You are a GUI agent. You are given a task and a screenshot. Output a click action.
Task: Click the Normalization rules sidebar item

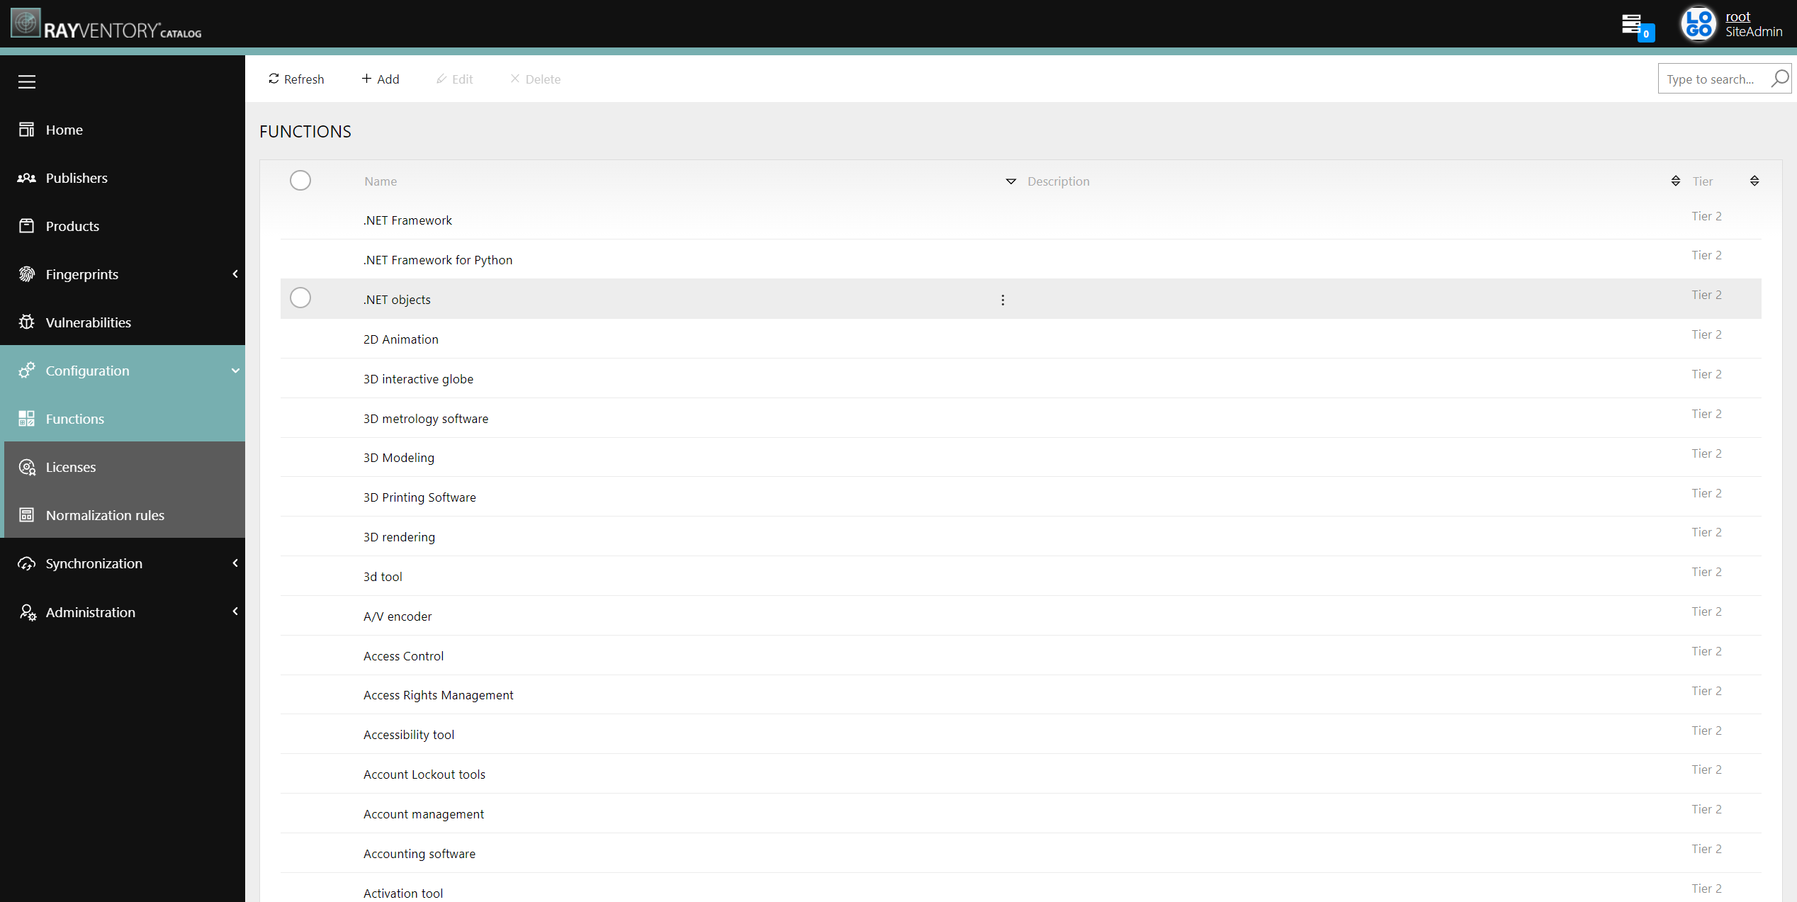point(106,514)
